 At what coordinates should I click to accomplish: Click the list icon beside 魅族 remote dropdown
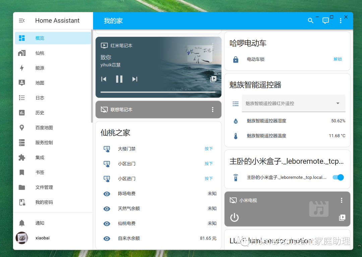[x=236, y=104]
